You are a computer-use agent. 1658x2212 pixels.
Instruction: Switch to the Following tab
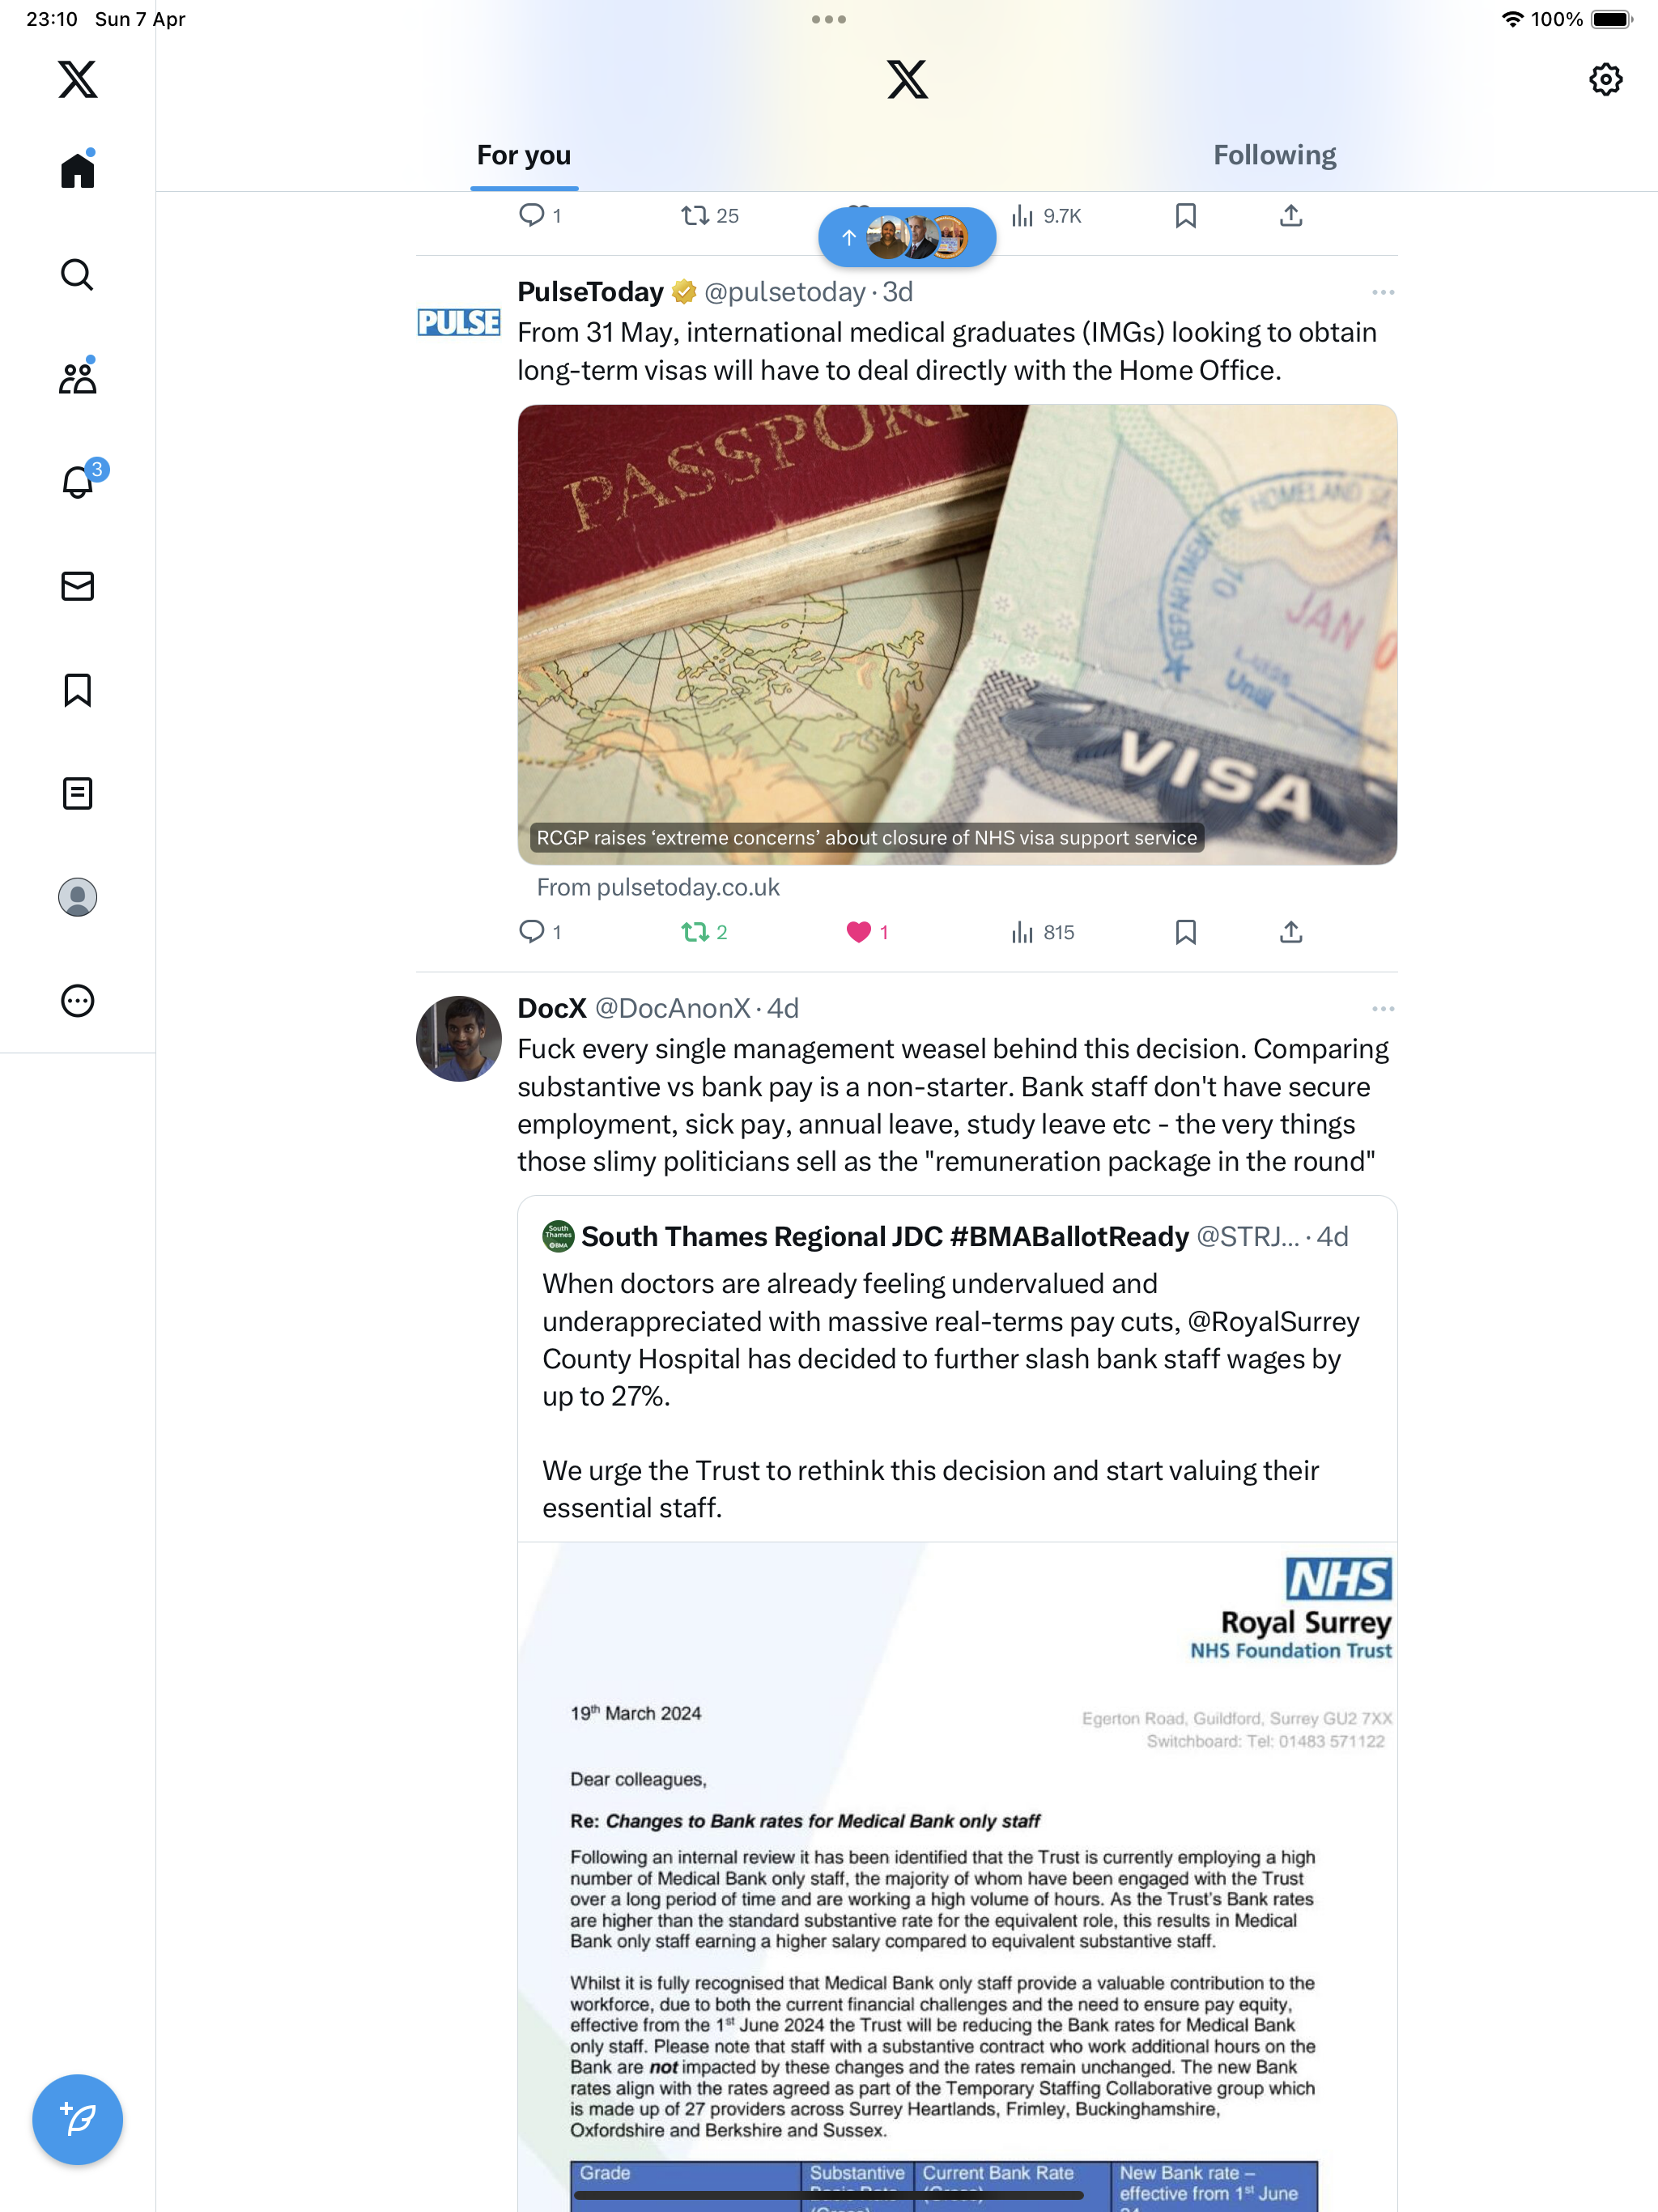[x=1274, y=155]
